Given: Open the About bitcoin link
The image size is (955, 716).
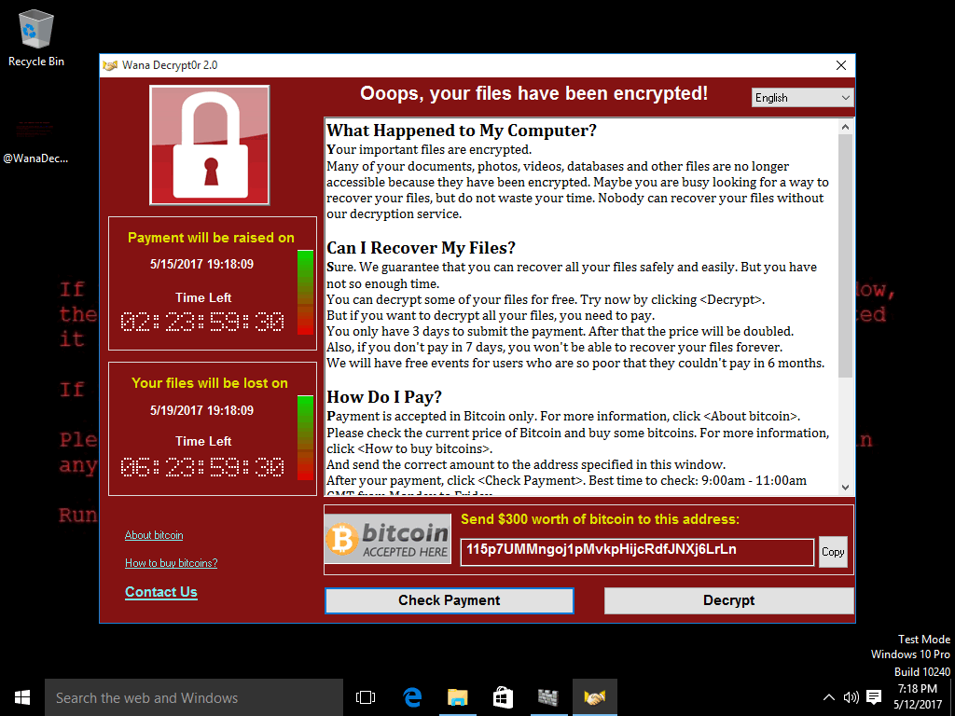Looking at the screenshot, I should pos(154,535).
